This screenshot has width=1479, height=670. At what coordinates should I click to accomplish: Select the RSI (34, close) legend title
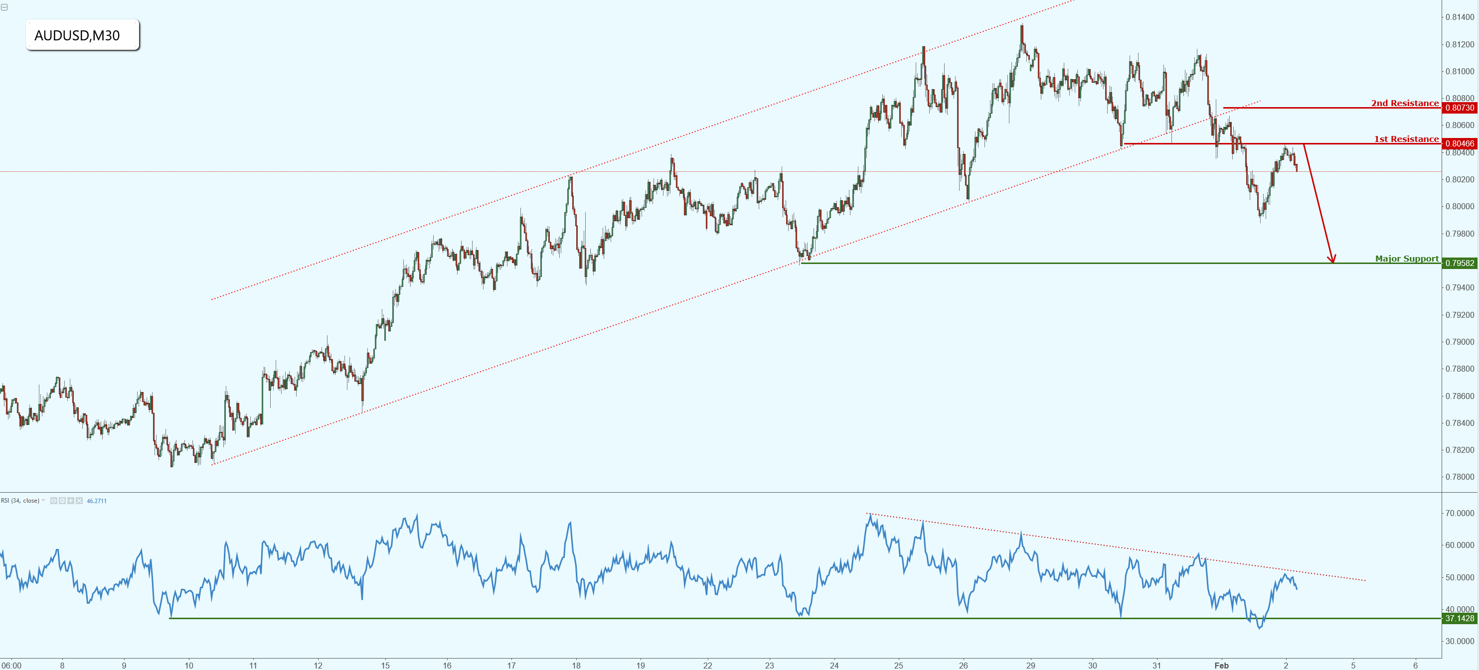[20, 501]
